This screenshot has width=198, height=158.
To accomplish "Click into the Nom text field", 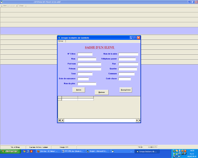I will pyautogui.click(x=87, y=59).
